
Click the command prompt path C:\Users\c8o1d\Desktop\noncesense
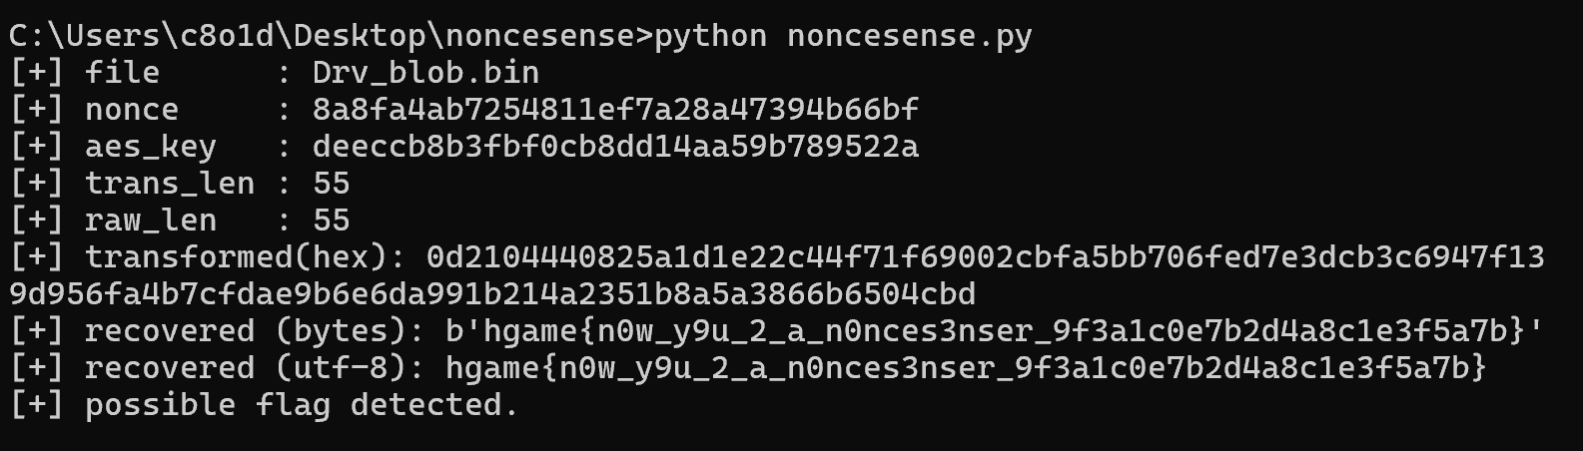(x=324, y=36)
